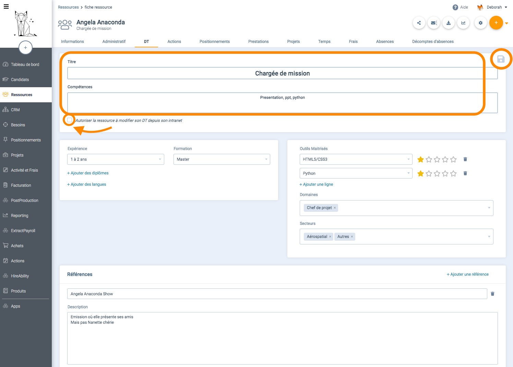Viewport: 513px width, 367px height.
Task: Expand the Domaines multi-select arrow
Action: click(x=489, y=208)
